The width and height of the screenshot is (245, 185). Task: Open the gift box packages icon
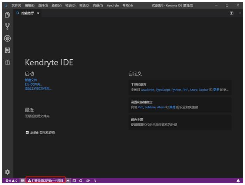[7, 62]
